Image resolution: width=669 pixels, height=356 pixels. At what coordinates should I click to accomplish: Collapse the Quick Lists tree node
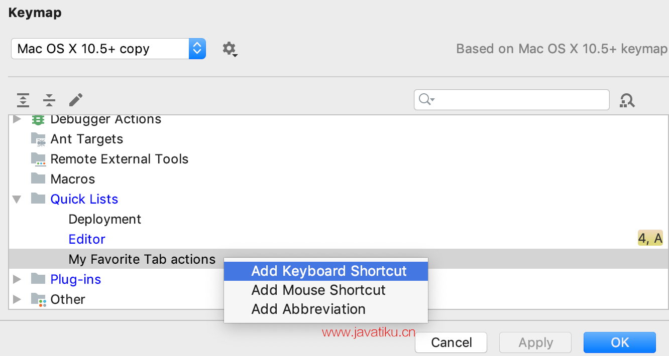pyautogui.click(x=17, y=199)
